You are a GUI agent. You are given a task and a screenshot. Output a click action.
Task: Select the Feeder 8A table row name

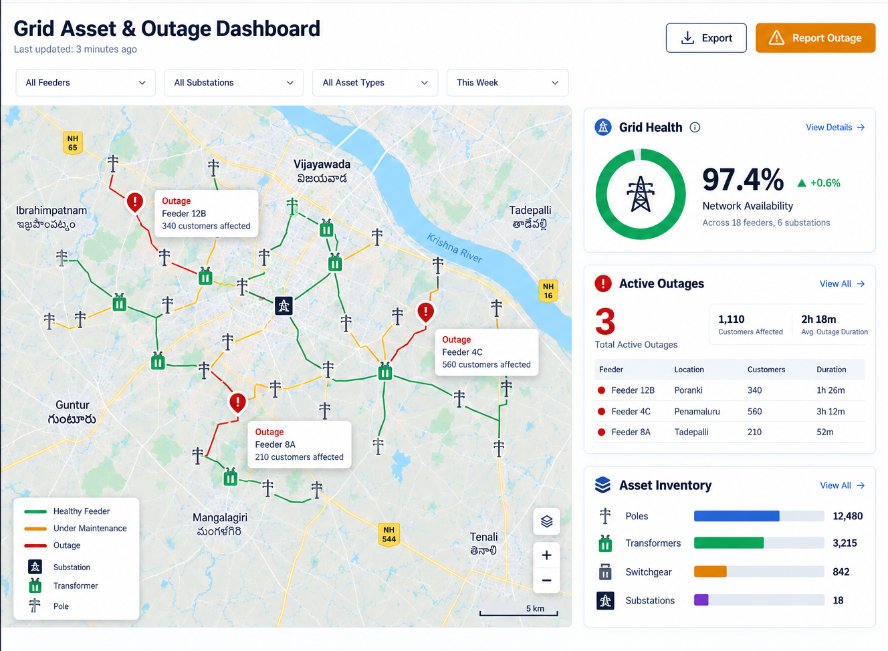631,432
